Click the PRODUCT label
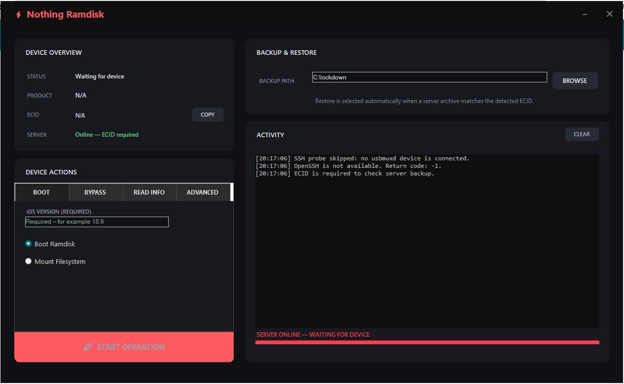624x384 pixels. [40, 95]
